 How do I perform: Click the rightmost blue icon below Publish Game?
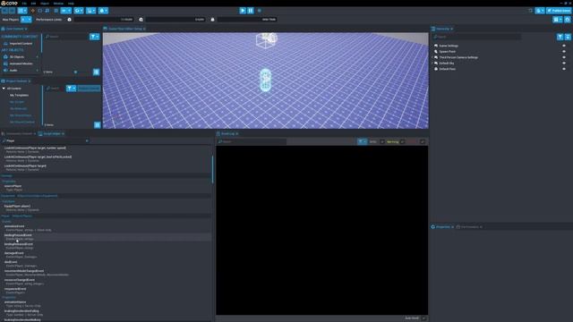tap(568, 20)
